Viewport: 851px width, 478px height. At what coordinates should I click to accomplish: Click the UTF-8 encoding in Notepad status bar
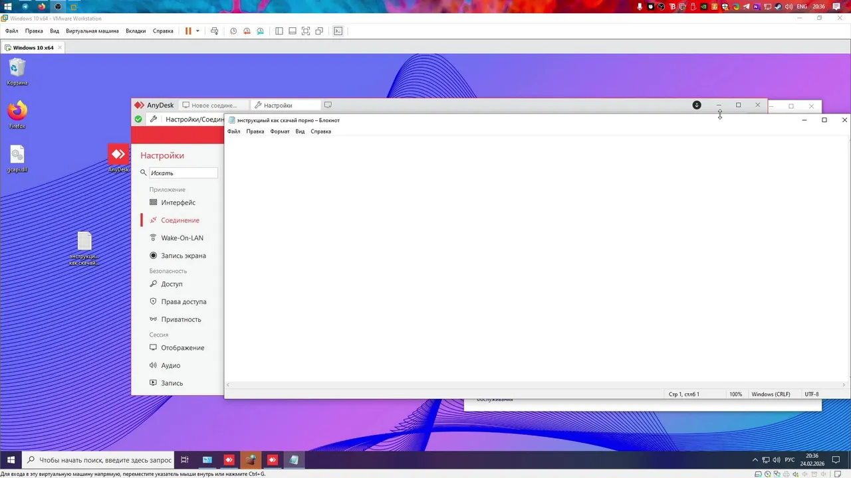point(811,394)
